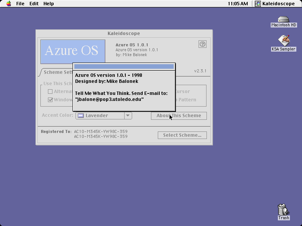Click the Lavender color swatch
The width and height of the screenshot is (302, 226).
[81, 116]
